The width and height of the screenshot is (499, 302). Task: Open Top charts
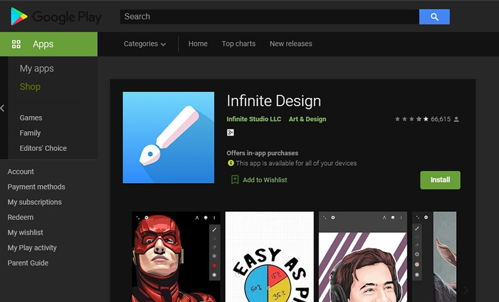click(x=239, y=44)
